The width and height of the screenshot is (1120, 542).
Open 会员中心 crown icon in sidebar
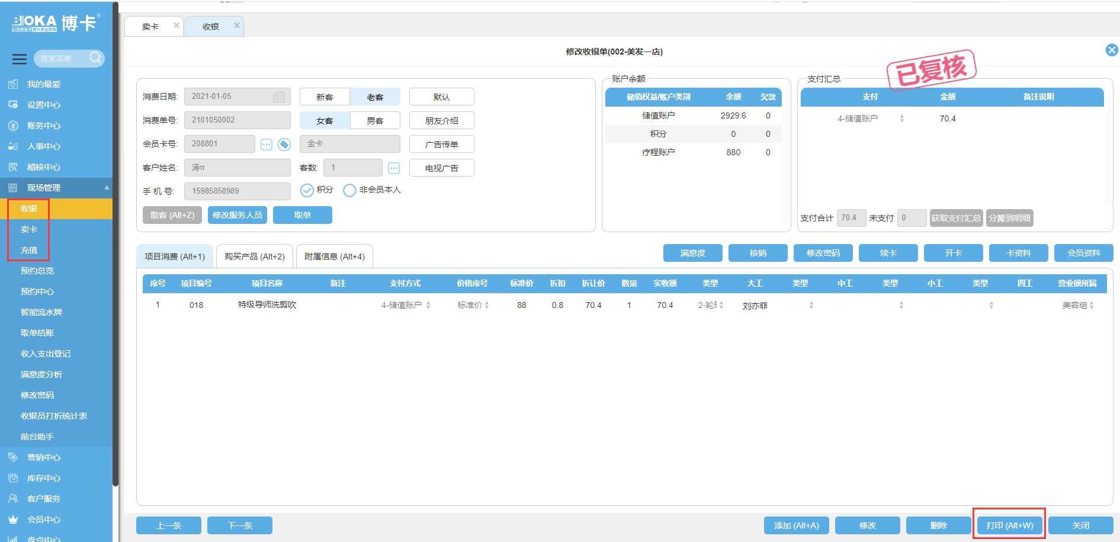13,519
